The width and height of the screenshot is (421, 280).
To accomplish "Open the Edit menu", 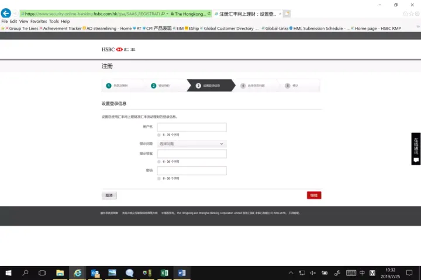I will pyautogui.click(x=13, y=21).
